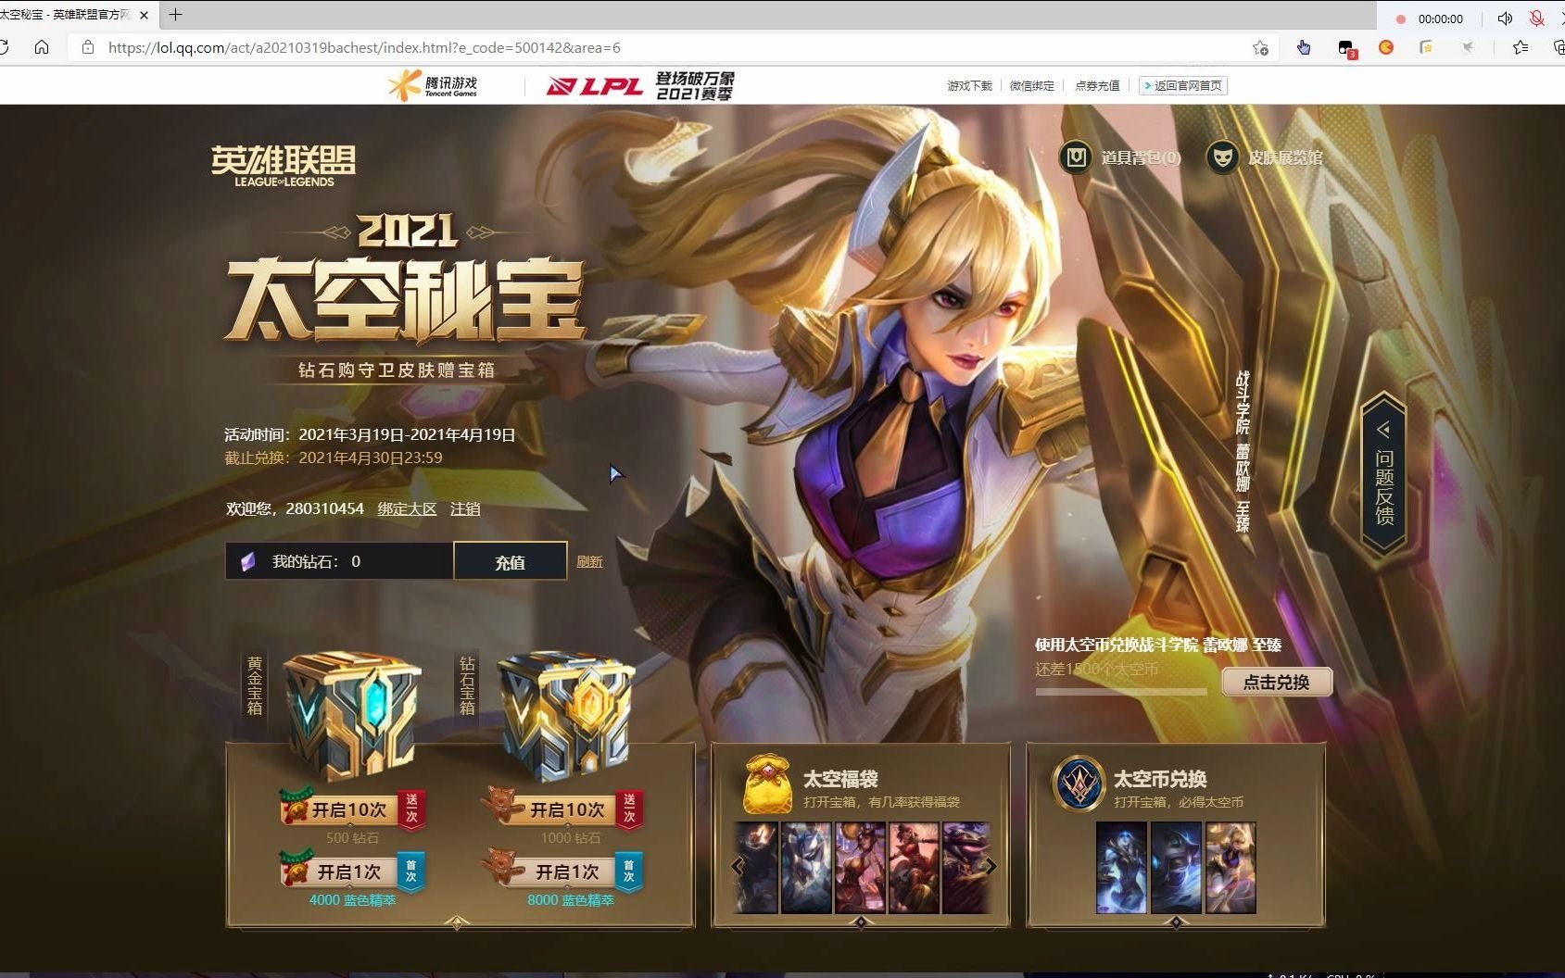Click the space coin progress bar
This screenshot has height=978, width=1565.
[x=1121, y=692]
